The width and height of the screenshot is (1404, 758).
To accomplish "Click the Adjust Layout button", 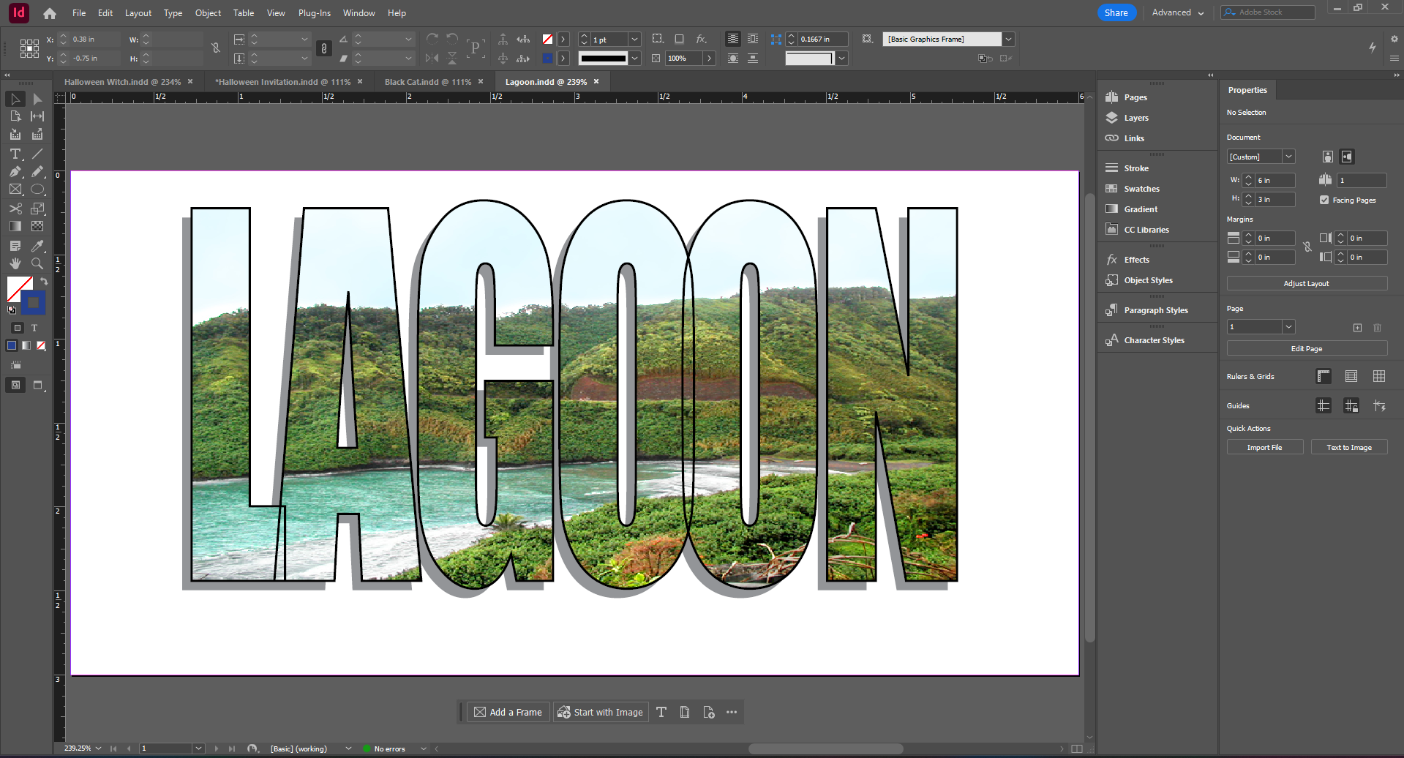I will point(1307,283).
